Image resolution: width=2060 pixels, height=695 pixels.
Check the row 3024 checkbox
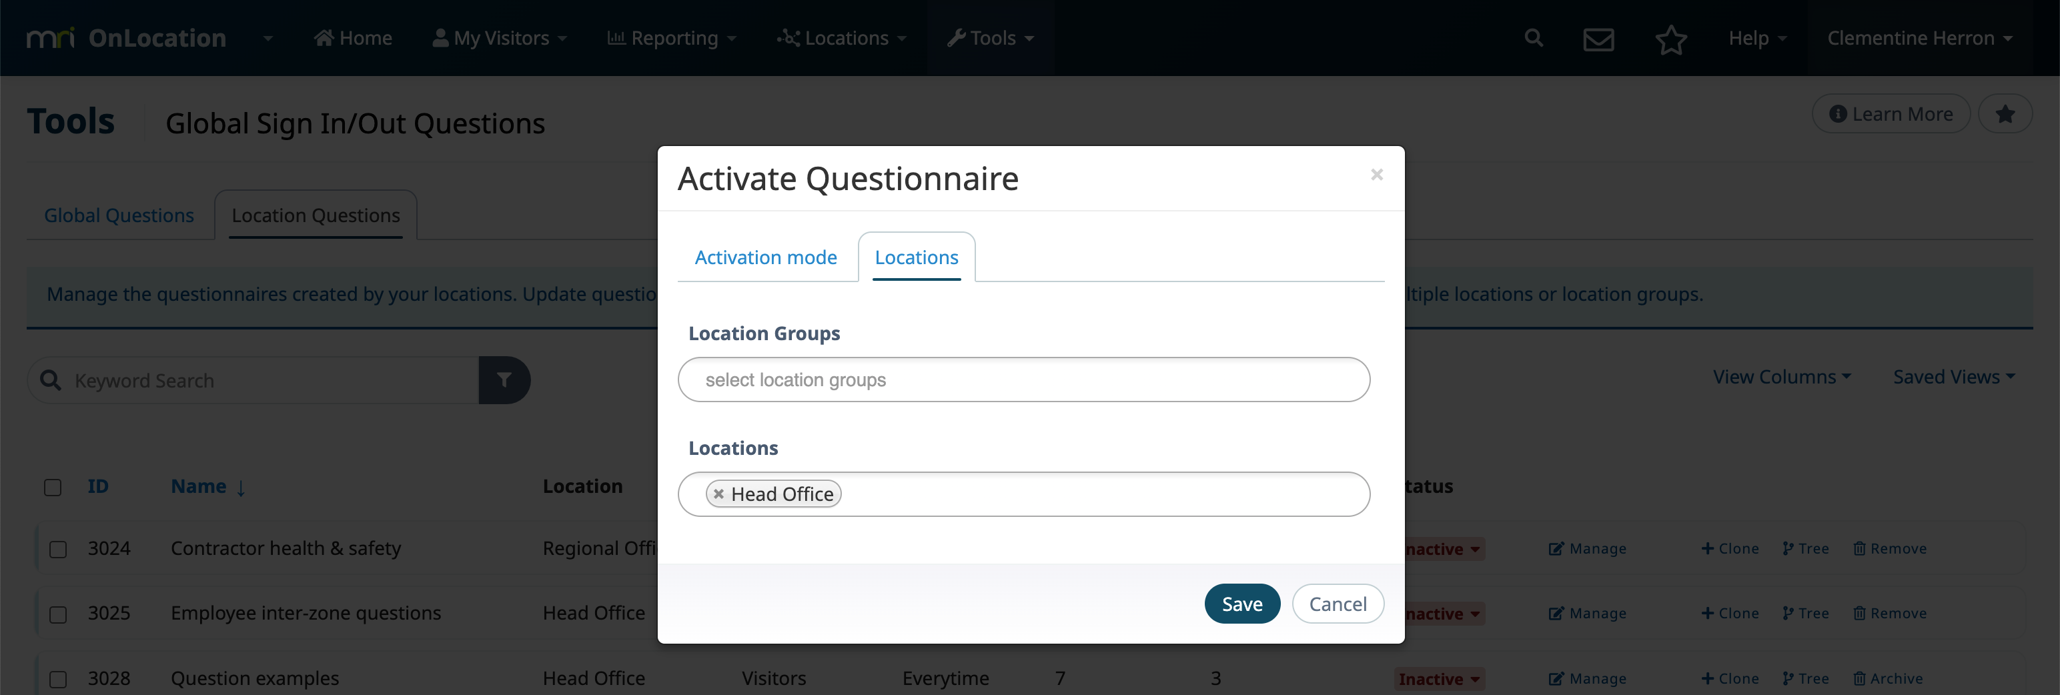pos(57,550)
